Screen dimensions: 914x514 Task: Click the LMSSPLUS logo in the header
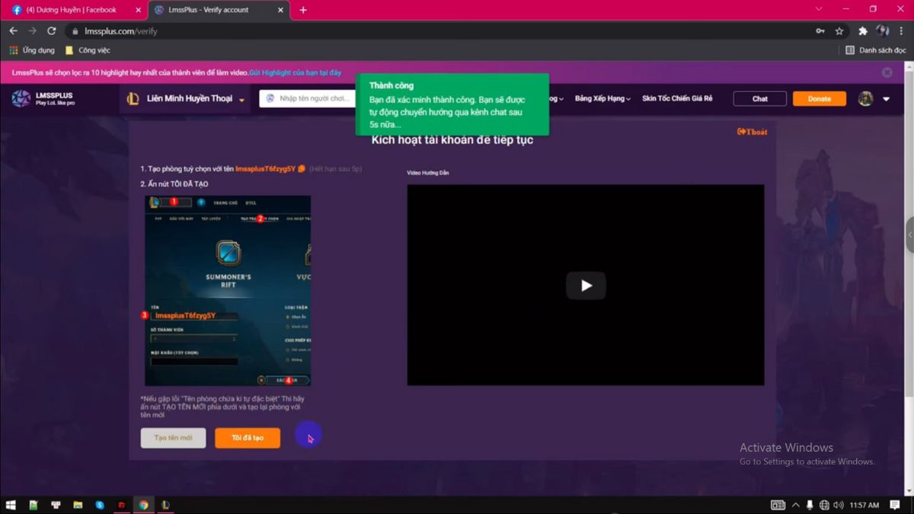[x=43, y=99]
